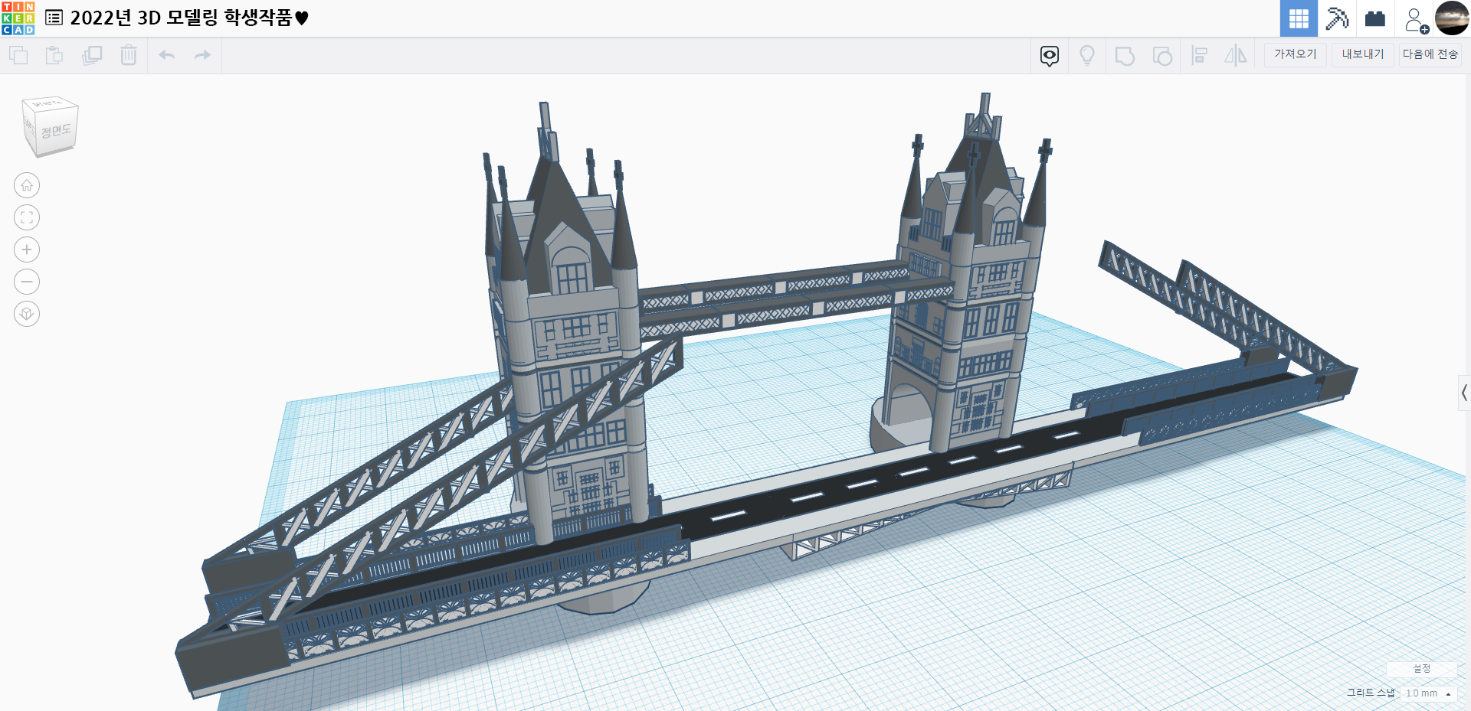Open the Mirror tool
The image size is (1471, 711).
click(1235, 56)
